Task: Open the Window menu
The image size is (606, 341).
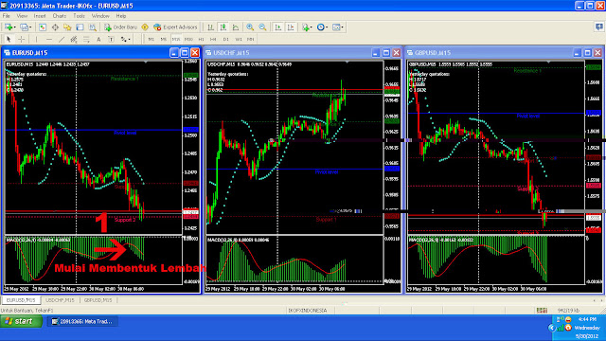Action: click(100, 16)
